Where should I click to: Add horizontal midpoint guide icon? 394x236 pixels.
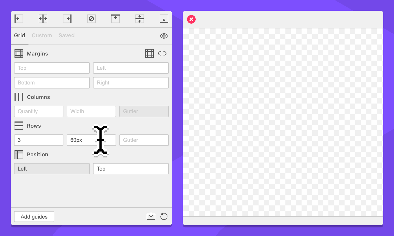(140, 19)
